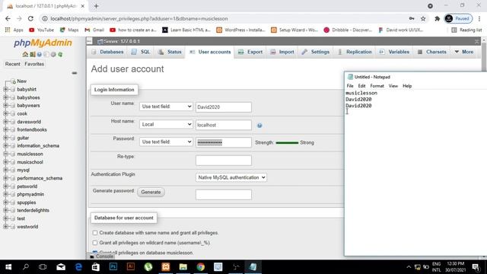The width and height of the screenshot is (487, 274).
Task: Open User name type dropdown
Action: tap(166, 107)
